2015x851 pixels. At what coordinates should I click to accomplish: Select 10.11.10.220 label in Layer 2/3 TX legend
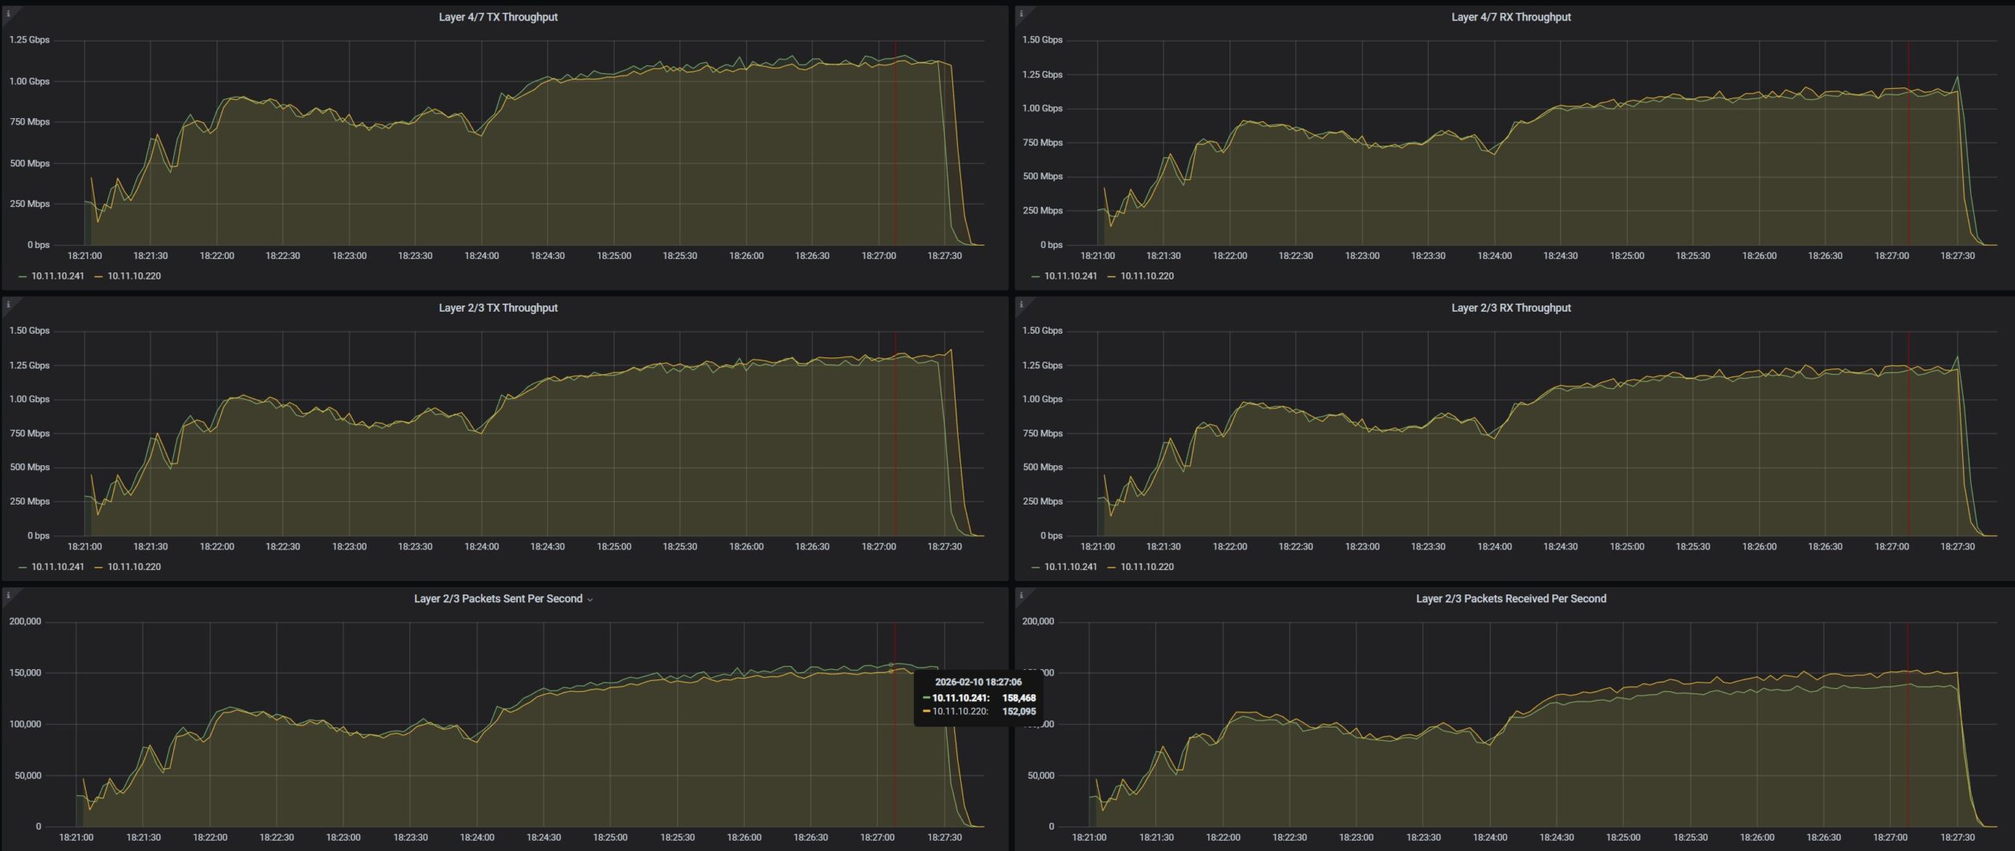[x=134, y=567]
